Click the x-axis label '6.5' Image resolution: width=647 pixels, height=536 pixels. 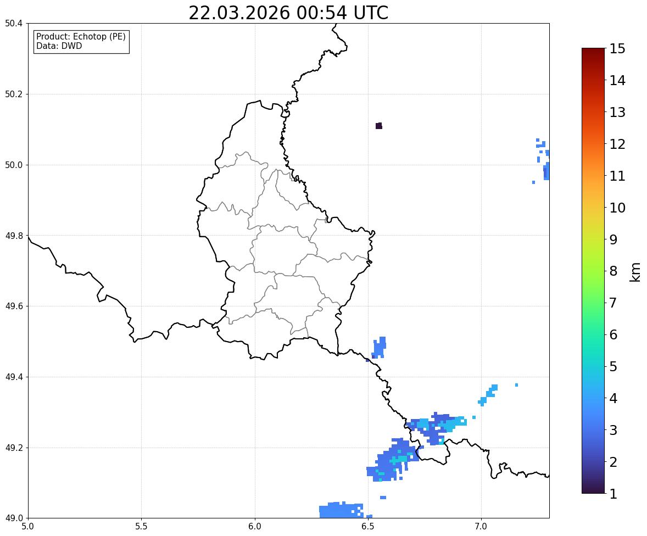[x=368, y=527]
